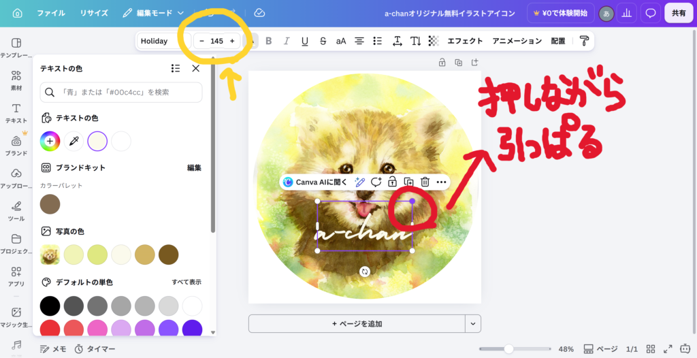Image resolution: width=697 pixels, height=358 pixels.
Task: Select the black default color swatch
Action: pyautogui.click(x=50, y=306)
